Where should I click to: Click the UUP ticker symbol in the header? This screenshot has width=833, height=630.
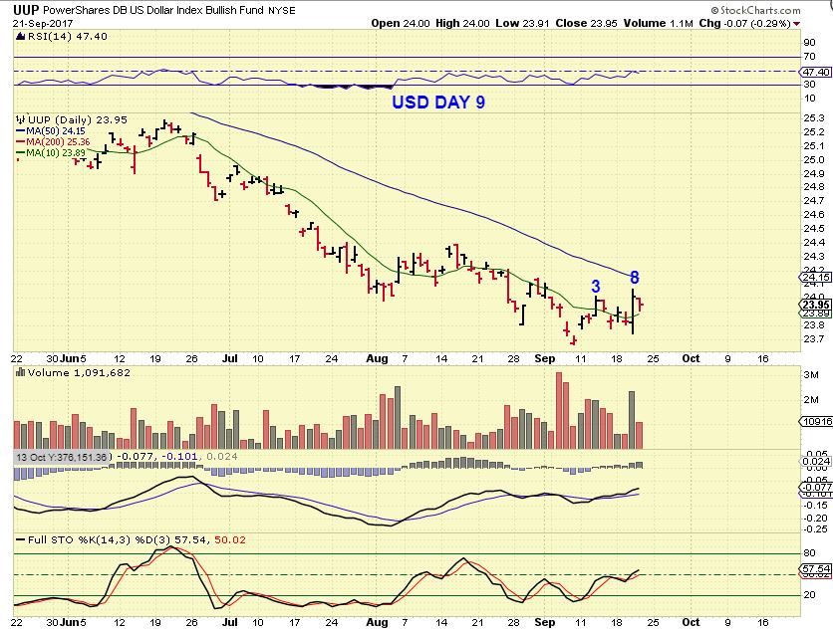(26, 10)
